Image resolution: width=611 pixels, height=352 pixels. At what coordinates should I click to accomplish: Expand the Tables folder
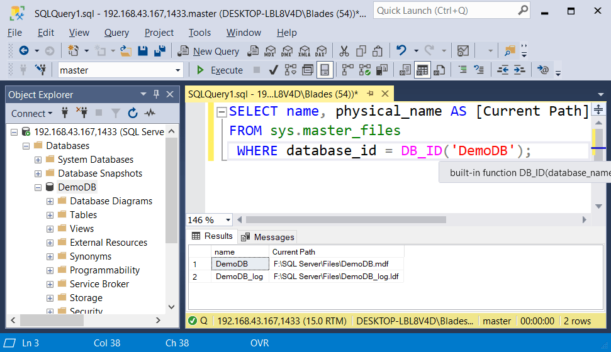pyautogui.click(x=50, y=215)
